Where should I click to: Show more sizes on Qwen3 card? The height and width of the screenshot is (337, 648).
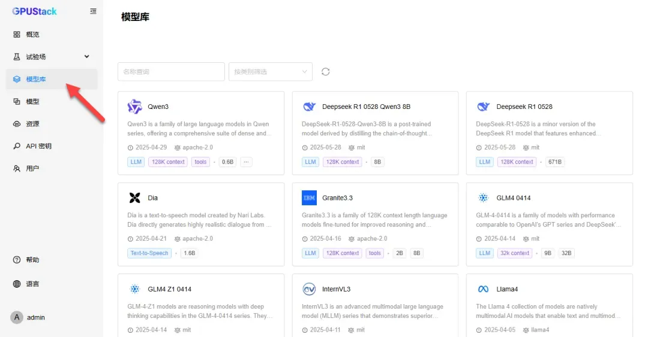point(247,162)
